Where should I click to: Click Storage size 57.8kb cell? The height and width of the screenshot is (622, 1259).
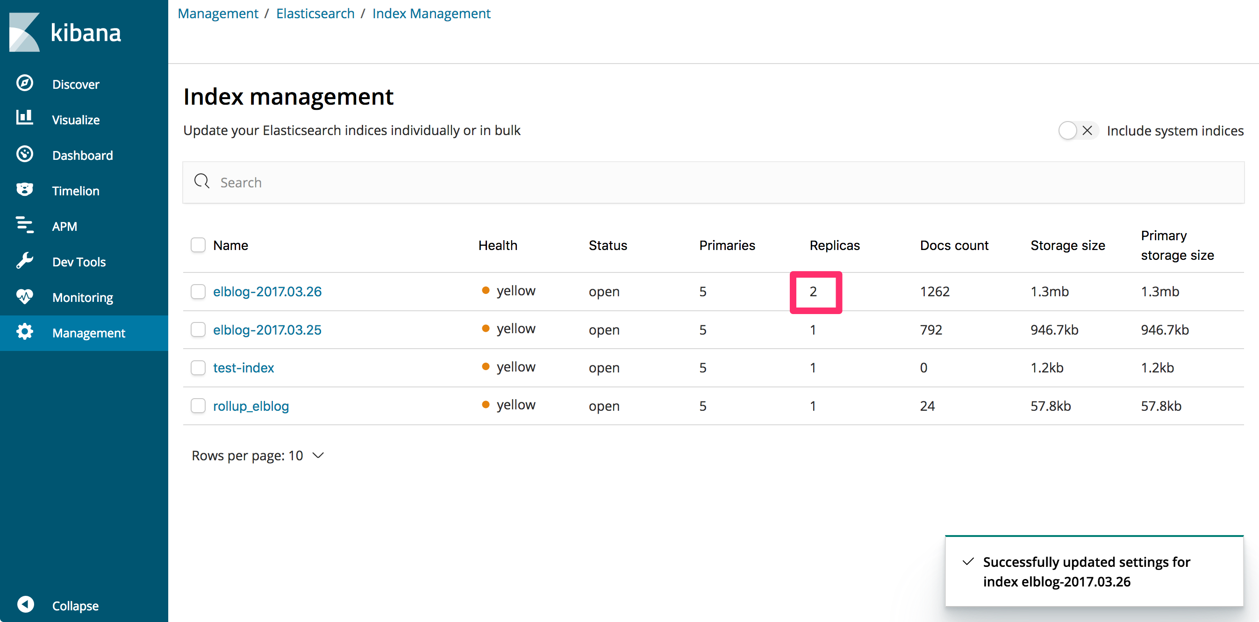pyautogui.click(x=1050, y=406)
